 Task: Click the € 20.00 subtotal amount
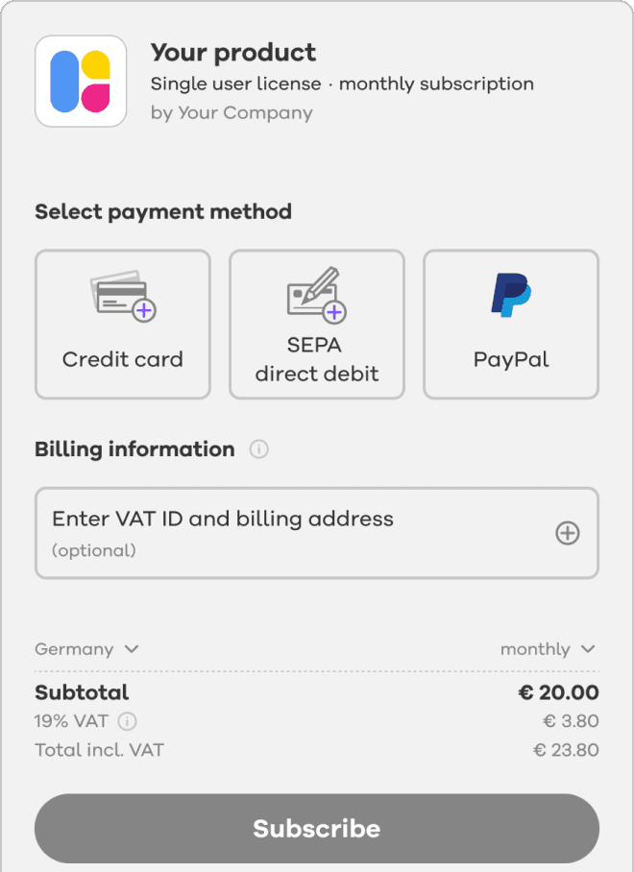click(558, 692)
